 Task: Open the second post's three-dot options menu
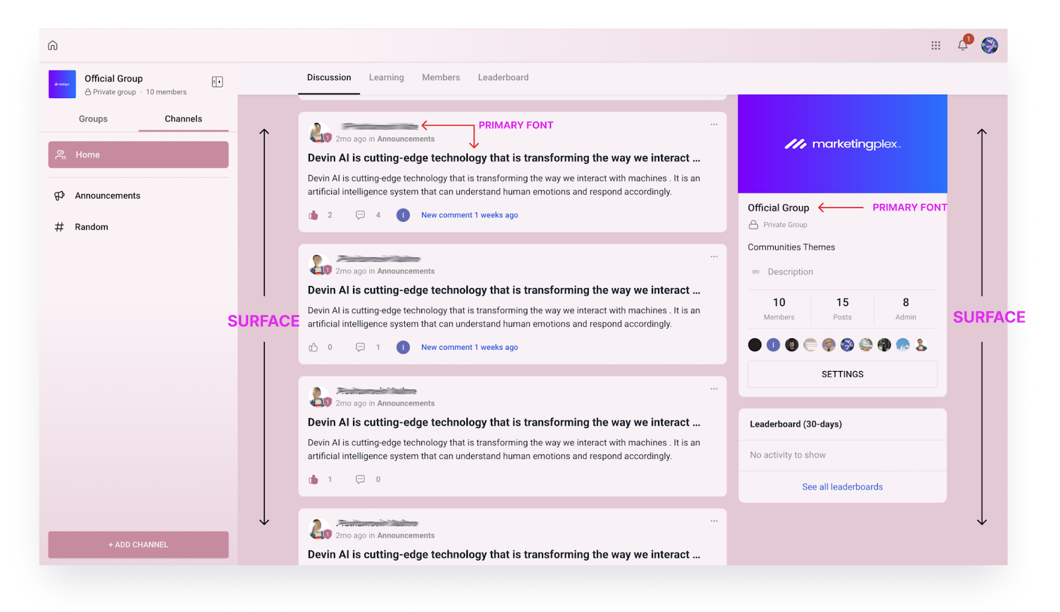(714, 257)
